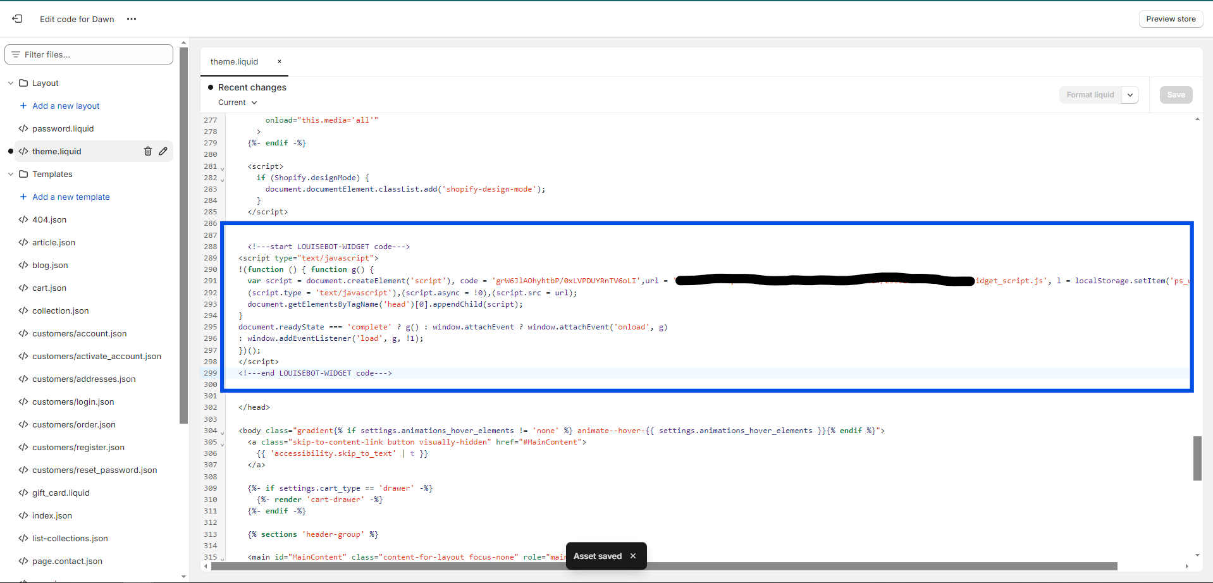The height and width of the screenshot is (583, 1213).
Task: Open gift_card.liquid file
Action: 61,493
